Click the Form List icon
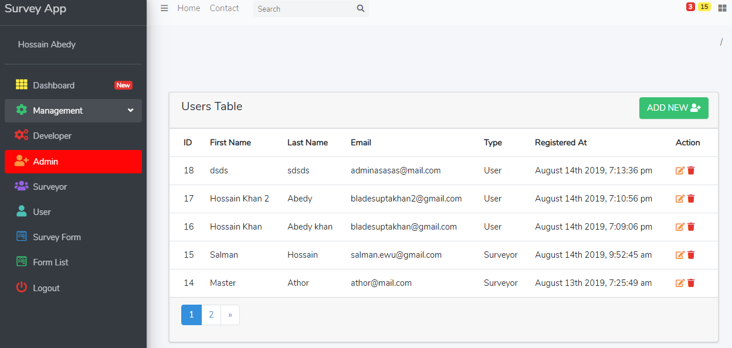 pos(22,261)
